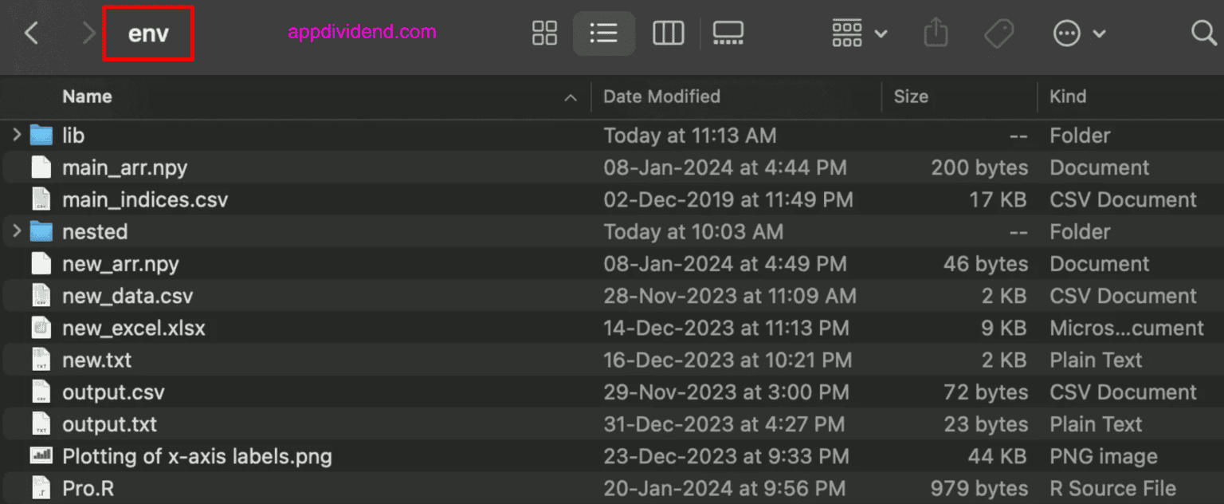
Task: Click the Tags icon in the toolbar
Action: pos(999,33)
